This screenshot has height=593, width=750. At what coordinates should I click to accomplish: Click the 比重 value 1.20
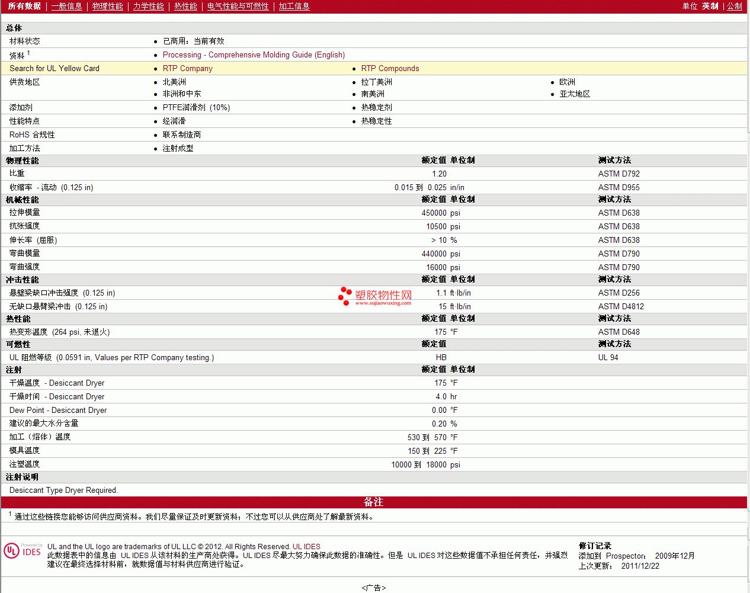click(440, 174)
